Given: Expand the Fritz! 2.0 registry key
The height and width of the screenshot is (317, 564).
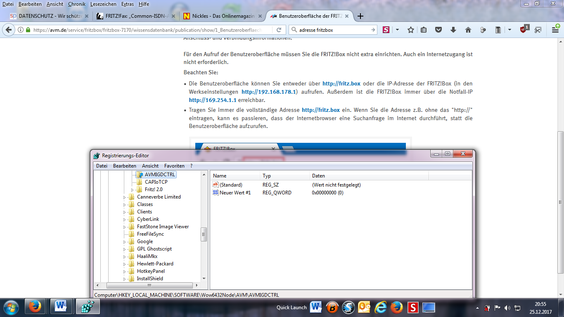Looking at the screenshot, I should [x=133, y=189].
